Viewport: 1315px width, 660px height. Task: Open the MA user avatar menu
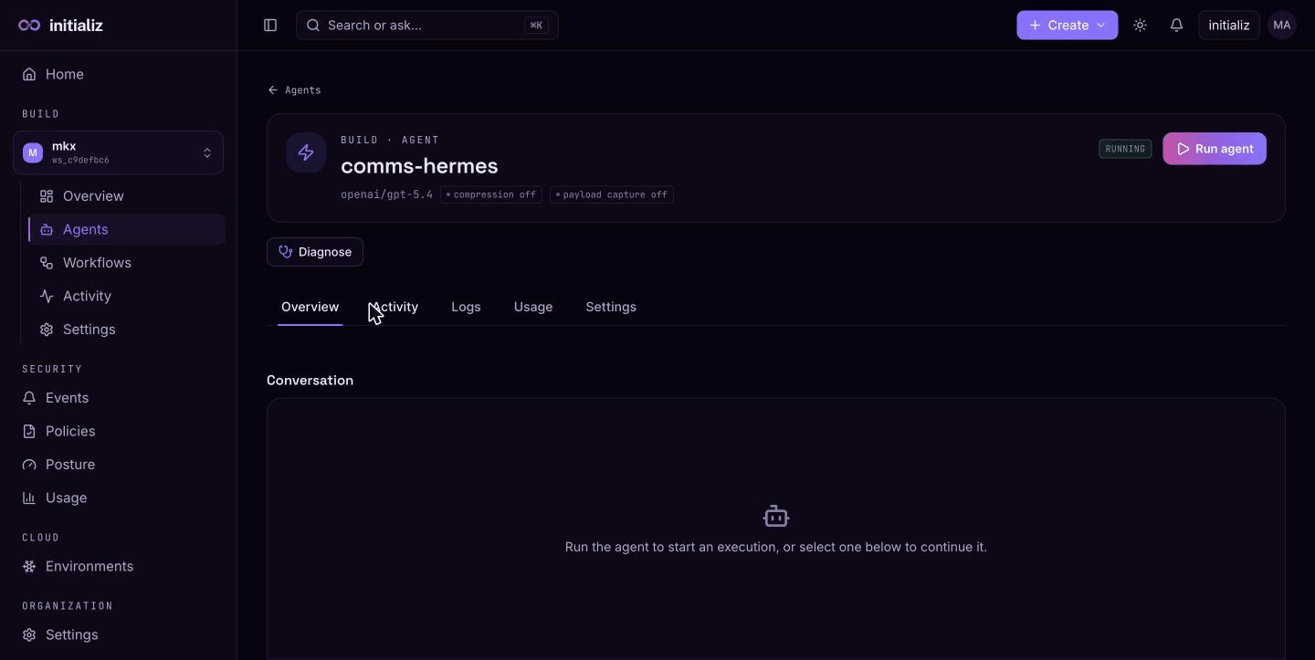[x=1282, y=26]
